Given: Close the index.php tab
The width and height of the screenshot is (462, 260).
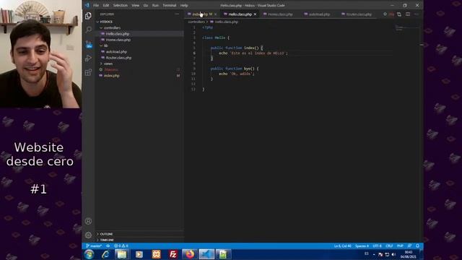Looking at the screenshot, I should tap(216, 14).
